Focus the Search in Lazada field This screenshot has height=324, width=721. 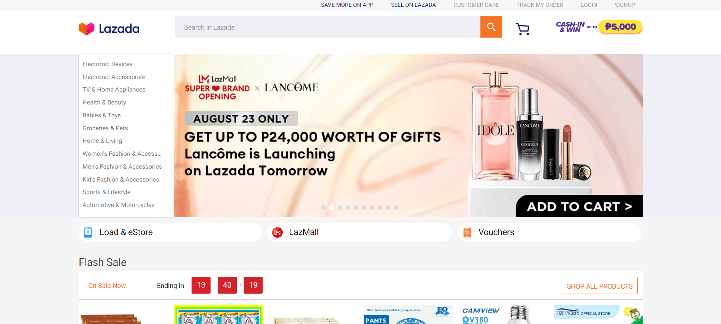[328, 27]
